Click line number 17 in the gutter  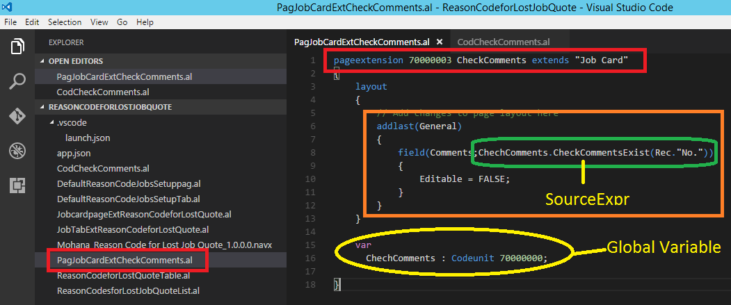[312, 271]
